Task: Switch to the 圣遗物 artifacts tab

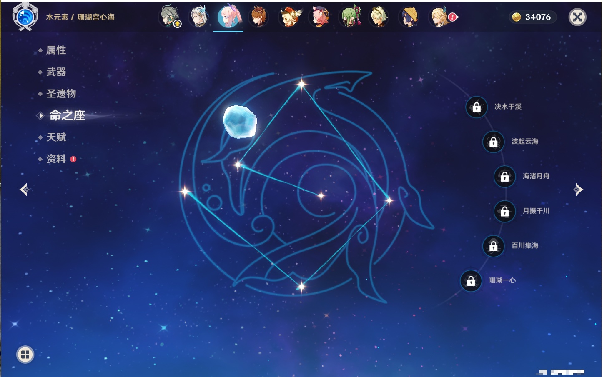Action: 61,94
